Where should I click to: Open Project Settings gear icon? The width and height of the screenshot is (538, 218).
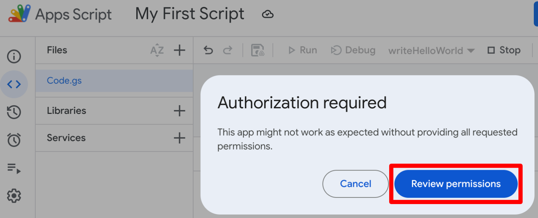(14, 196)
